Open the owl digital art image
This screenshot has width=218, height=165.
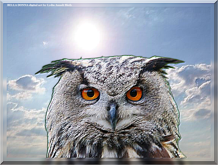pos(109,82)
